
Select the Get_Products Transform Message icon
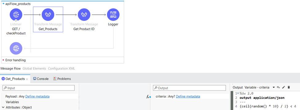(48, 15)
